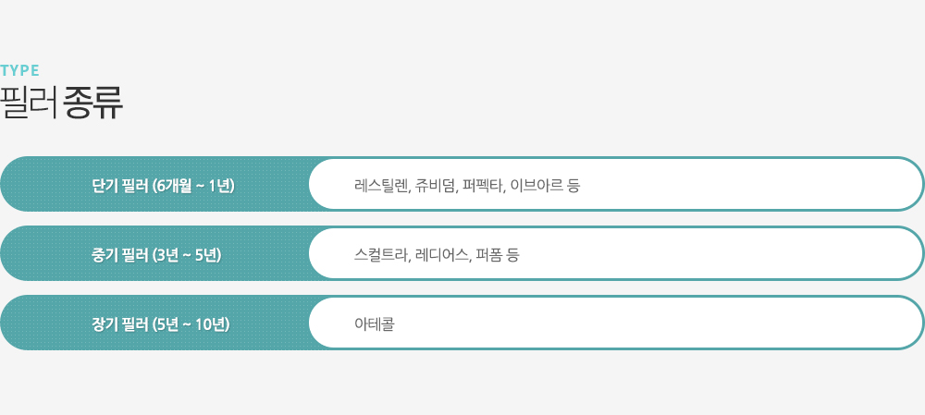This screenshot has height=415, width=925.
Task: Click the "아테콜" filler name
Action: 375,323
